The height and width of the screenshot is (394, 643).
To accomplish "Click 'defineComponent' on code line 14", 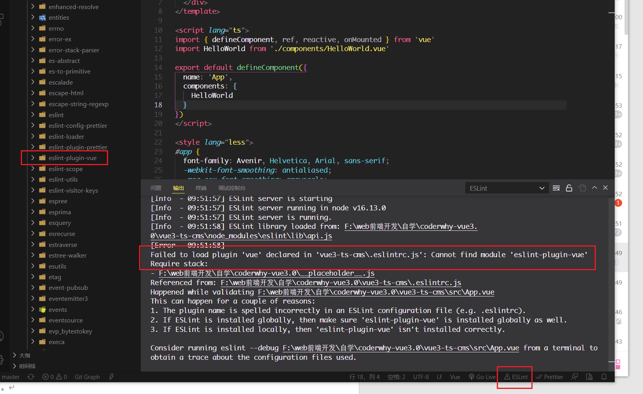I will (268, 67).
